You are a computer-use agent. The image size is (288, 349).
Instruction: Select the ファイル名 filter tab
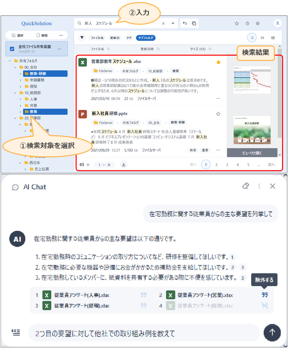tap(97, 38)
